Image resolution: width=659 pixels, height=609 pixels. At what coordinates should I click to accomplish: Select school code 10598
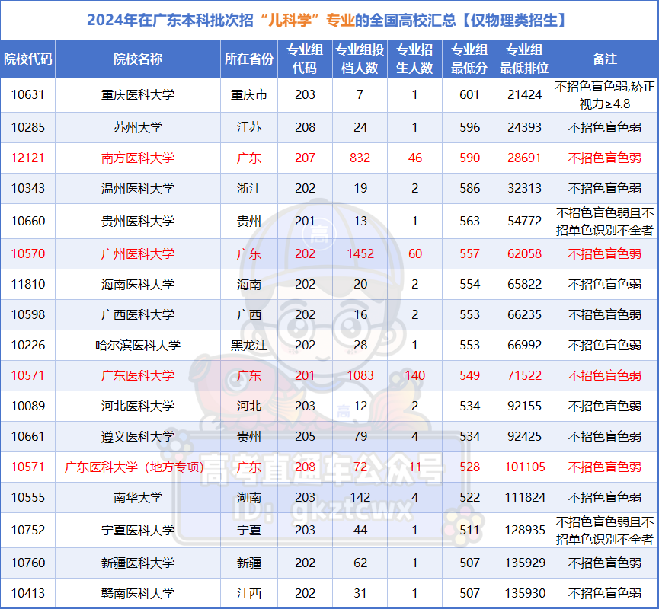(27, 315)
